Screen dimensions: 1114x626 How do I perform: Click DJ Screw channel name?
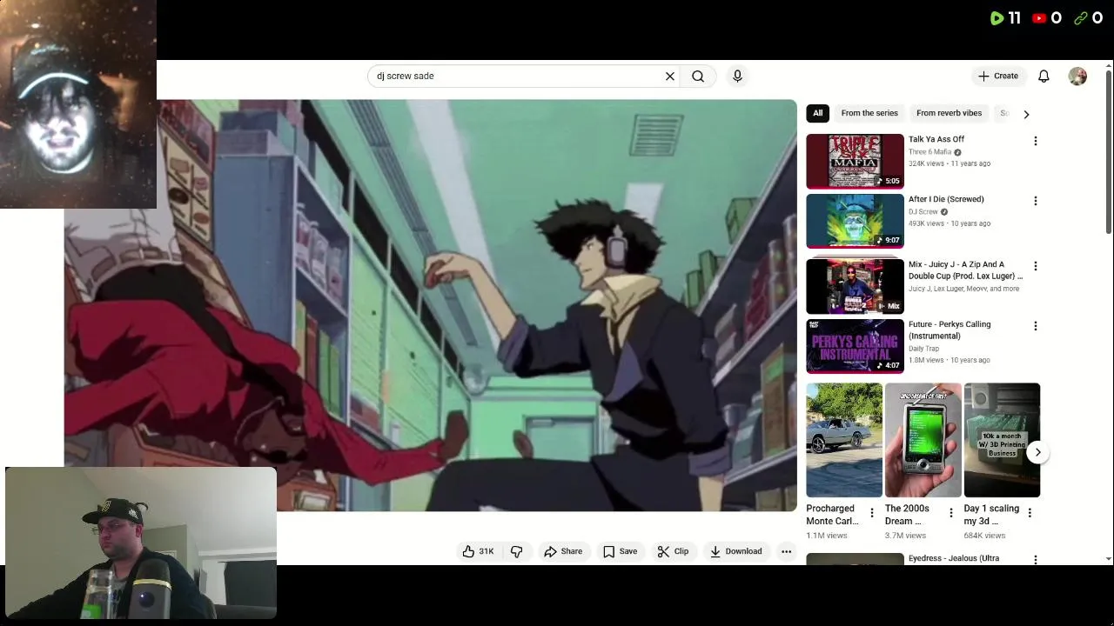coord(923,212)
